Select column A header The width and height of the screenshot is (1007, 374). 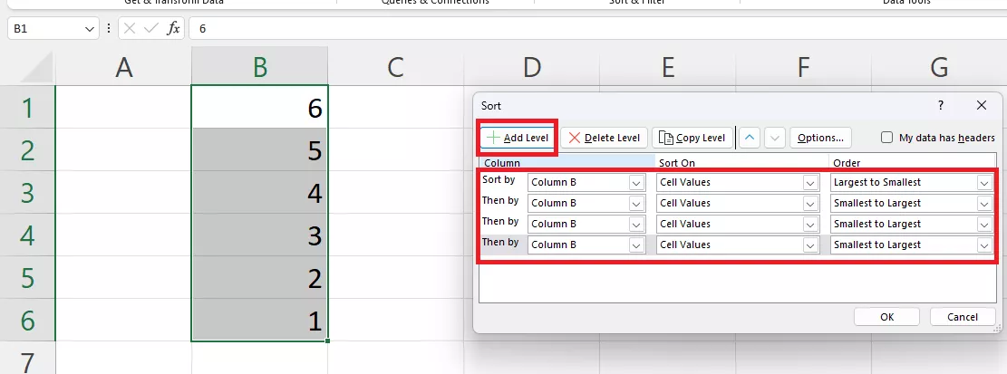point(123,67)
